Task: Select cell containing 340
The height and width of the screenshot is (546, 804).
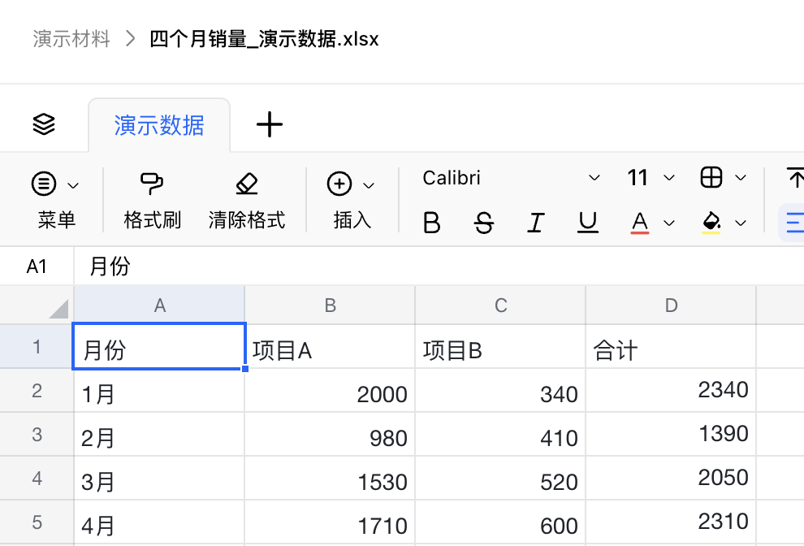Action: click(x=500, y=391)
